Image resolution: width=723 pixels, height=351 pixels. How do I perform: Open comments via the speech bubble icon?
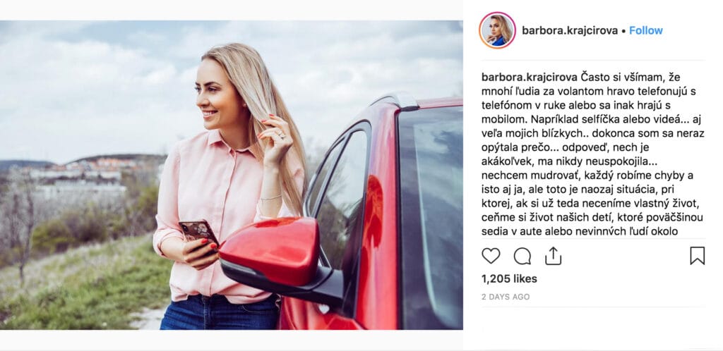click(522, 256)
